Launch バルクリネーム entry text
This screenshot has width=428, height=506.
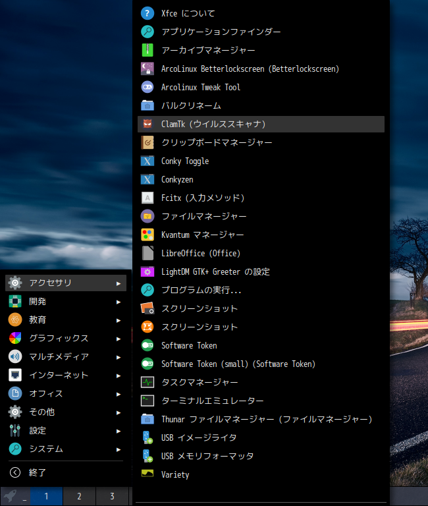[191, 105]
